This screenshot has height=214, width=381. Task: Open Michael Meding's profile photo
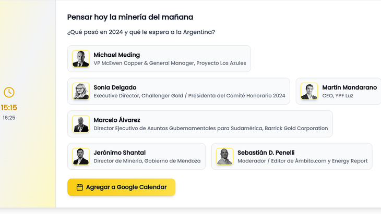[81, 59]
